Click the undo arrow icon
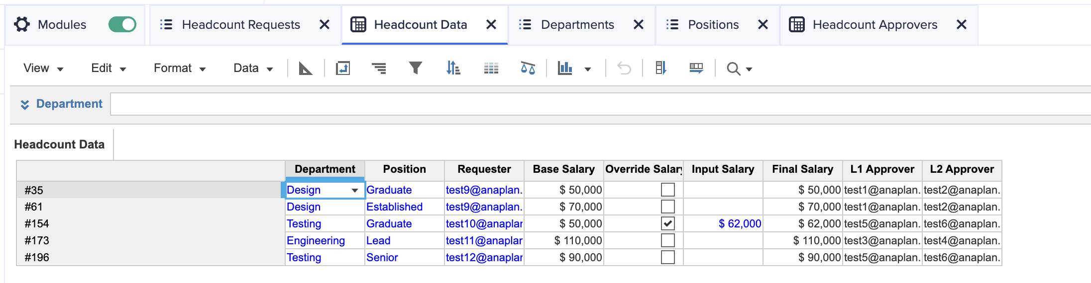This screenshot has height=283, width=1091. pyautogui.click(x=624, y=68)
